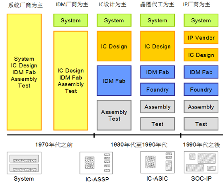Select Assembly box in 晶圆代工为主 column
The width and height of the screenshot is (223, 186).
[x=158, y=106]
